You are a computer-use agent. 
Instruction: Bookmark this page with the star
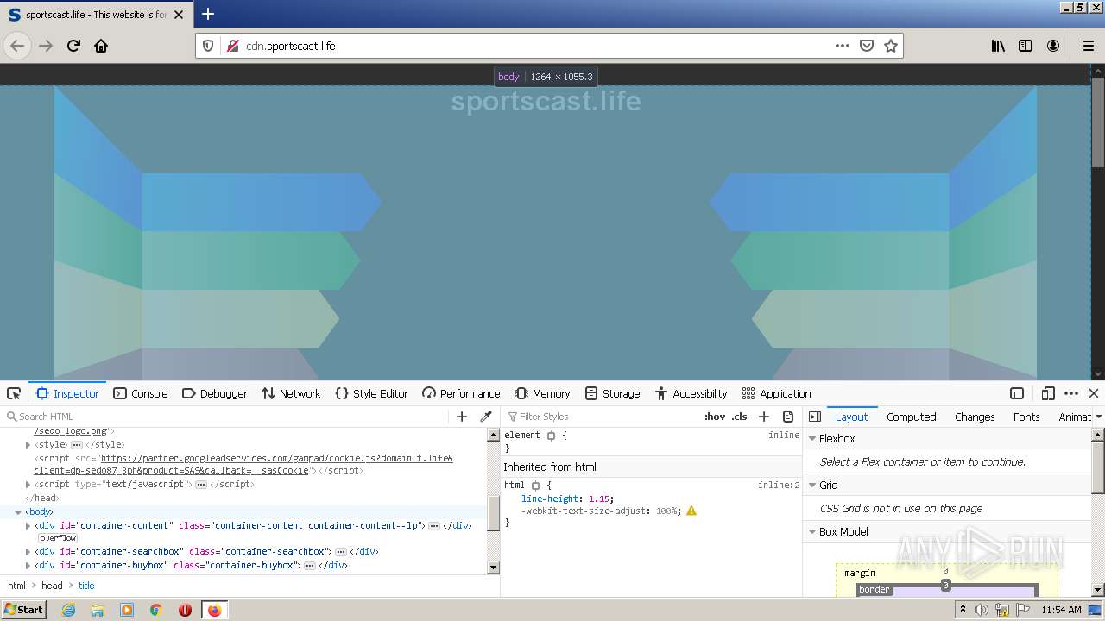(891, 46)
